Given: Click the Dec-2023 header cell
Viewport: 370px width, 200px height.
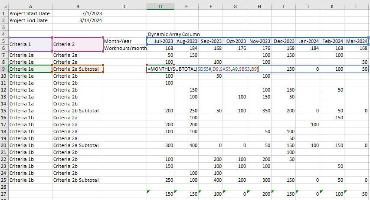Looking at the screenshot, I should [284, 41].
